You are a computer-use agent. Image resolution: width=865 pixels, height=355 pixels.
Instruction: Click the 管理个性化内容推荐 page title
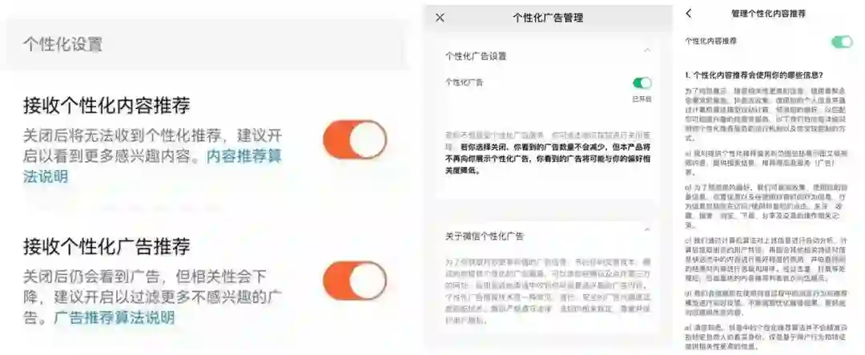pos(768,14)
